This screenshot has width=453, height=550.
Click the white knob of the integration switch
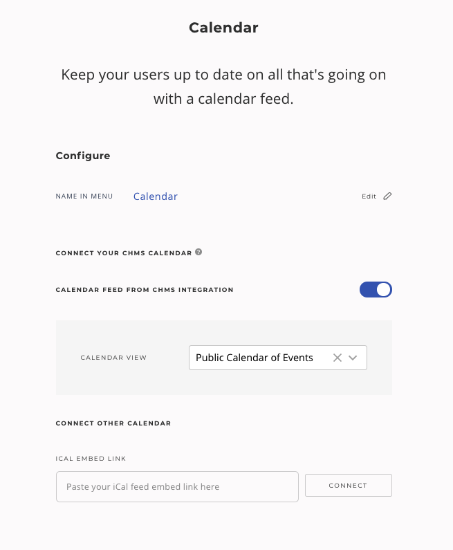[x=384, y=290]
